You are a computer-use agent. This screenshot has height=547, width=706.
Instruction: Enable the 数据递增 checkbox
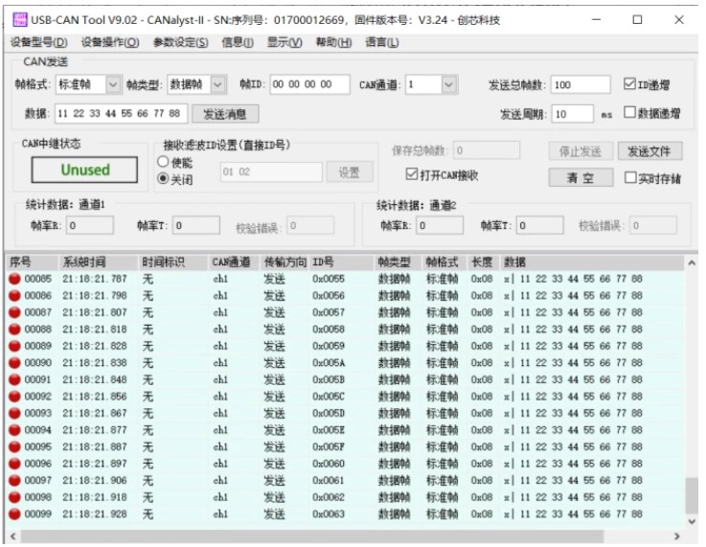click(629, 112)
